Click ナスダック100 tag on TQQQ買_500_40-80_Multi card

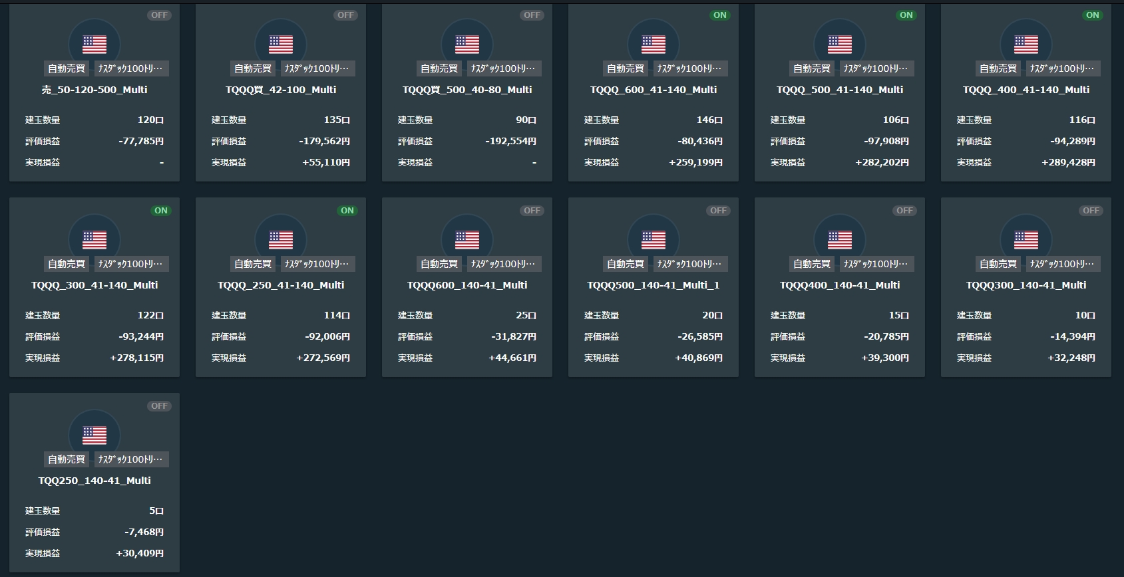pos(504,68)
